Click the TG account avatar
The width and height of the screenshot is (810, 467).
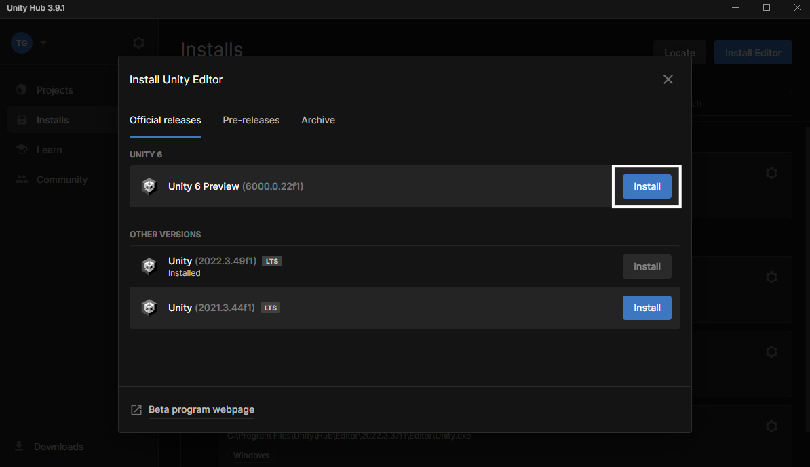(x=22, y=43)
